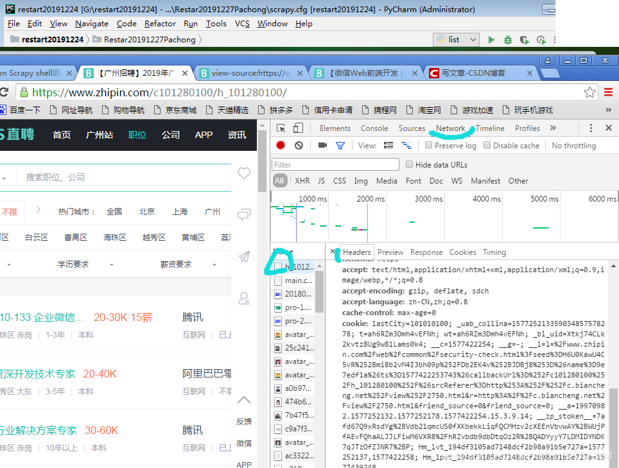Use large request rows view icon

coord(388,145)
